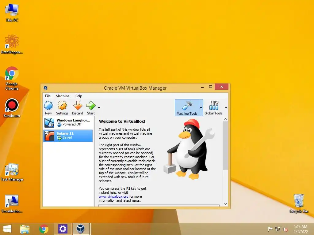Screen dimensions: 314x235
Task: Minimize the VirtualBox Manager window
Action: tap(202, 87)
